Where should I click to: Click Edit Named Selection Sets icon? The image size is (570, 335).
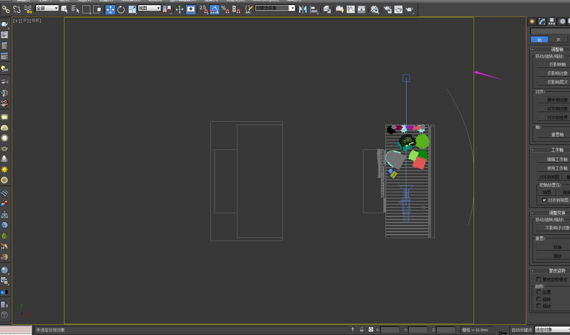pyautogui.click(x=249, y=9)
